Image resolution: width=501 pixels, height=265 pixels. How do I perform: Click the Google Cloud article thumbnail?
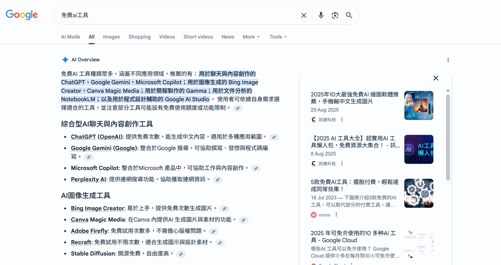pyautogui.click(x=419, y=244)
